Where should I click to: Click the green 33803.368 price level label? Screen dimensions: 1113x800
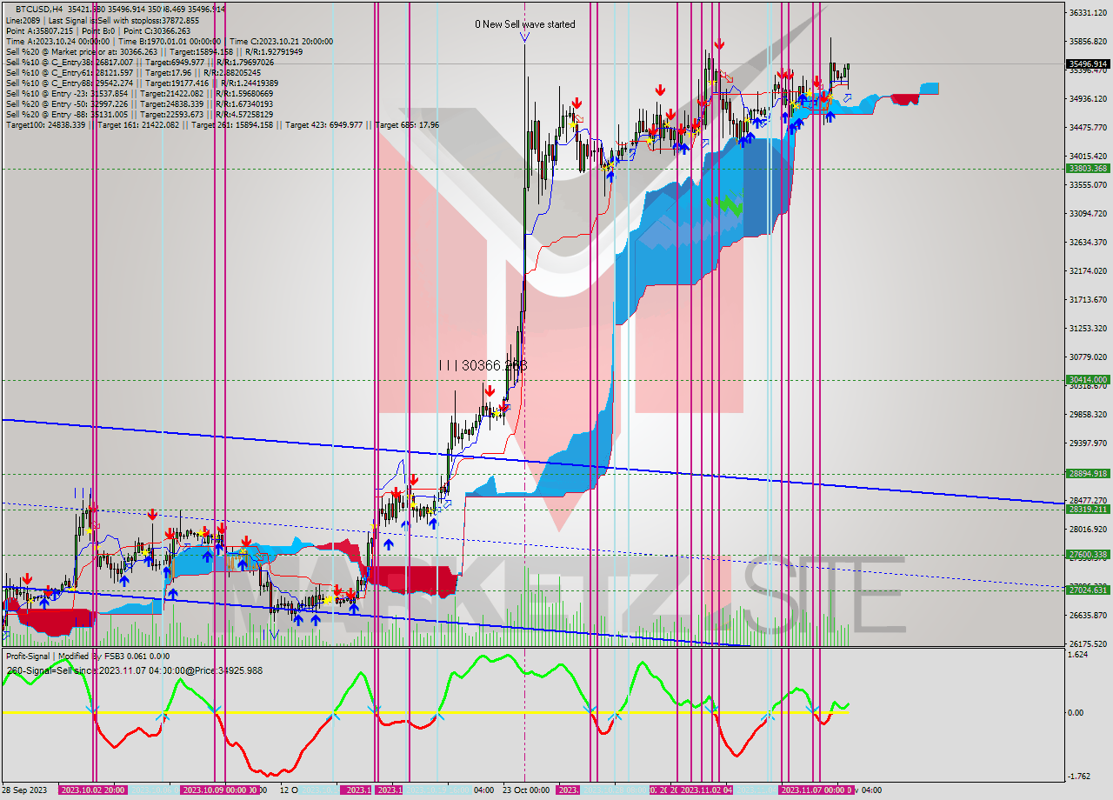[1087, 169]
